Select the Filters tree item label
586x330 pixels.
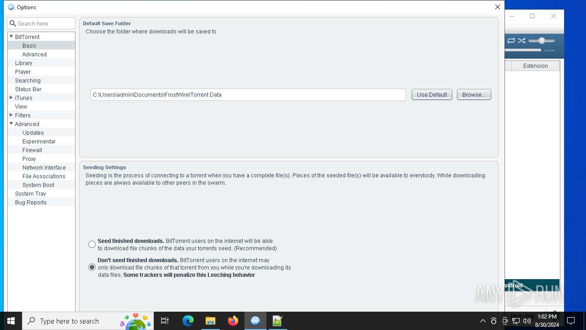click(x=22, y=115)
